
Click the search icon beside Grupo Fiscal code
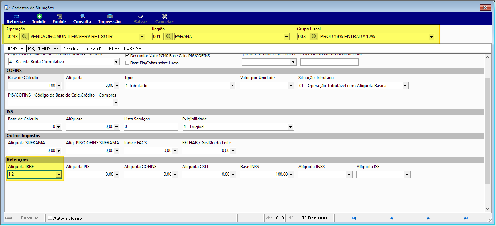coord(314,37)
